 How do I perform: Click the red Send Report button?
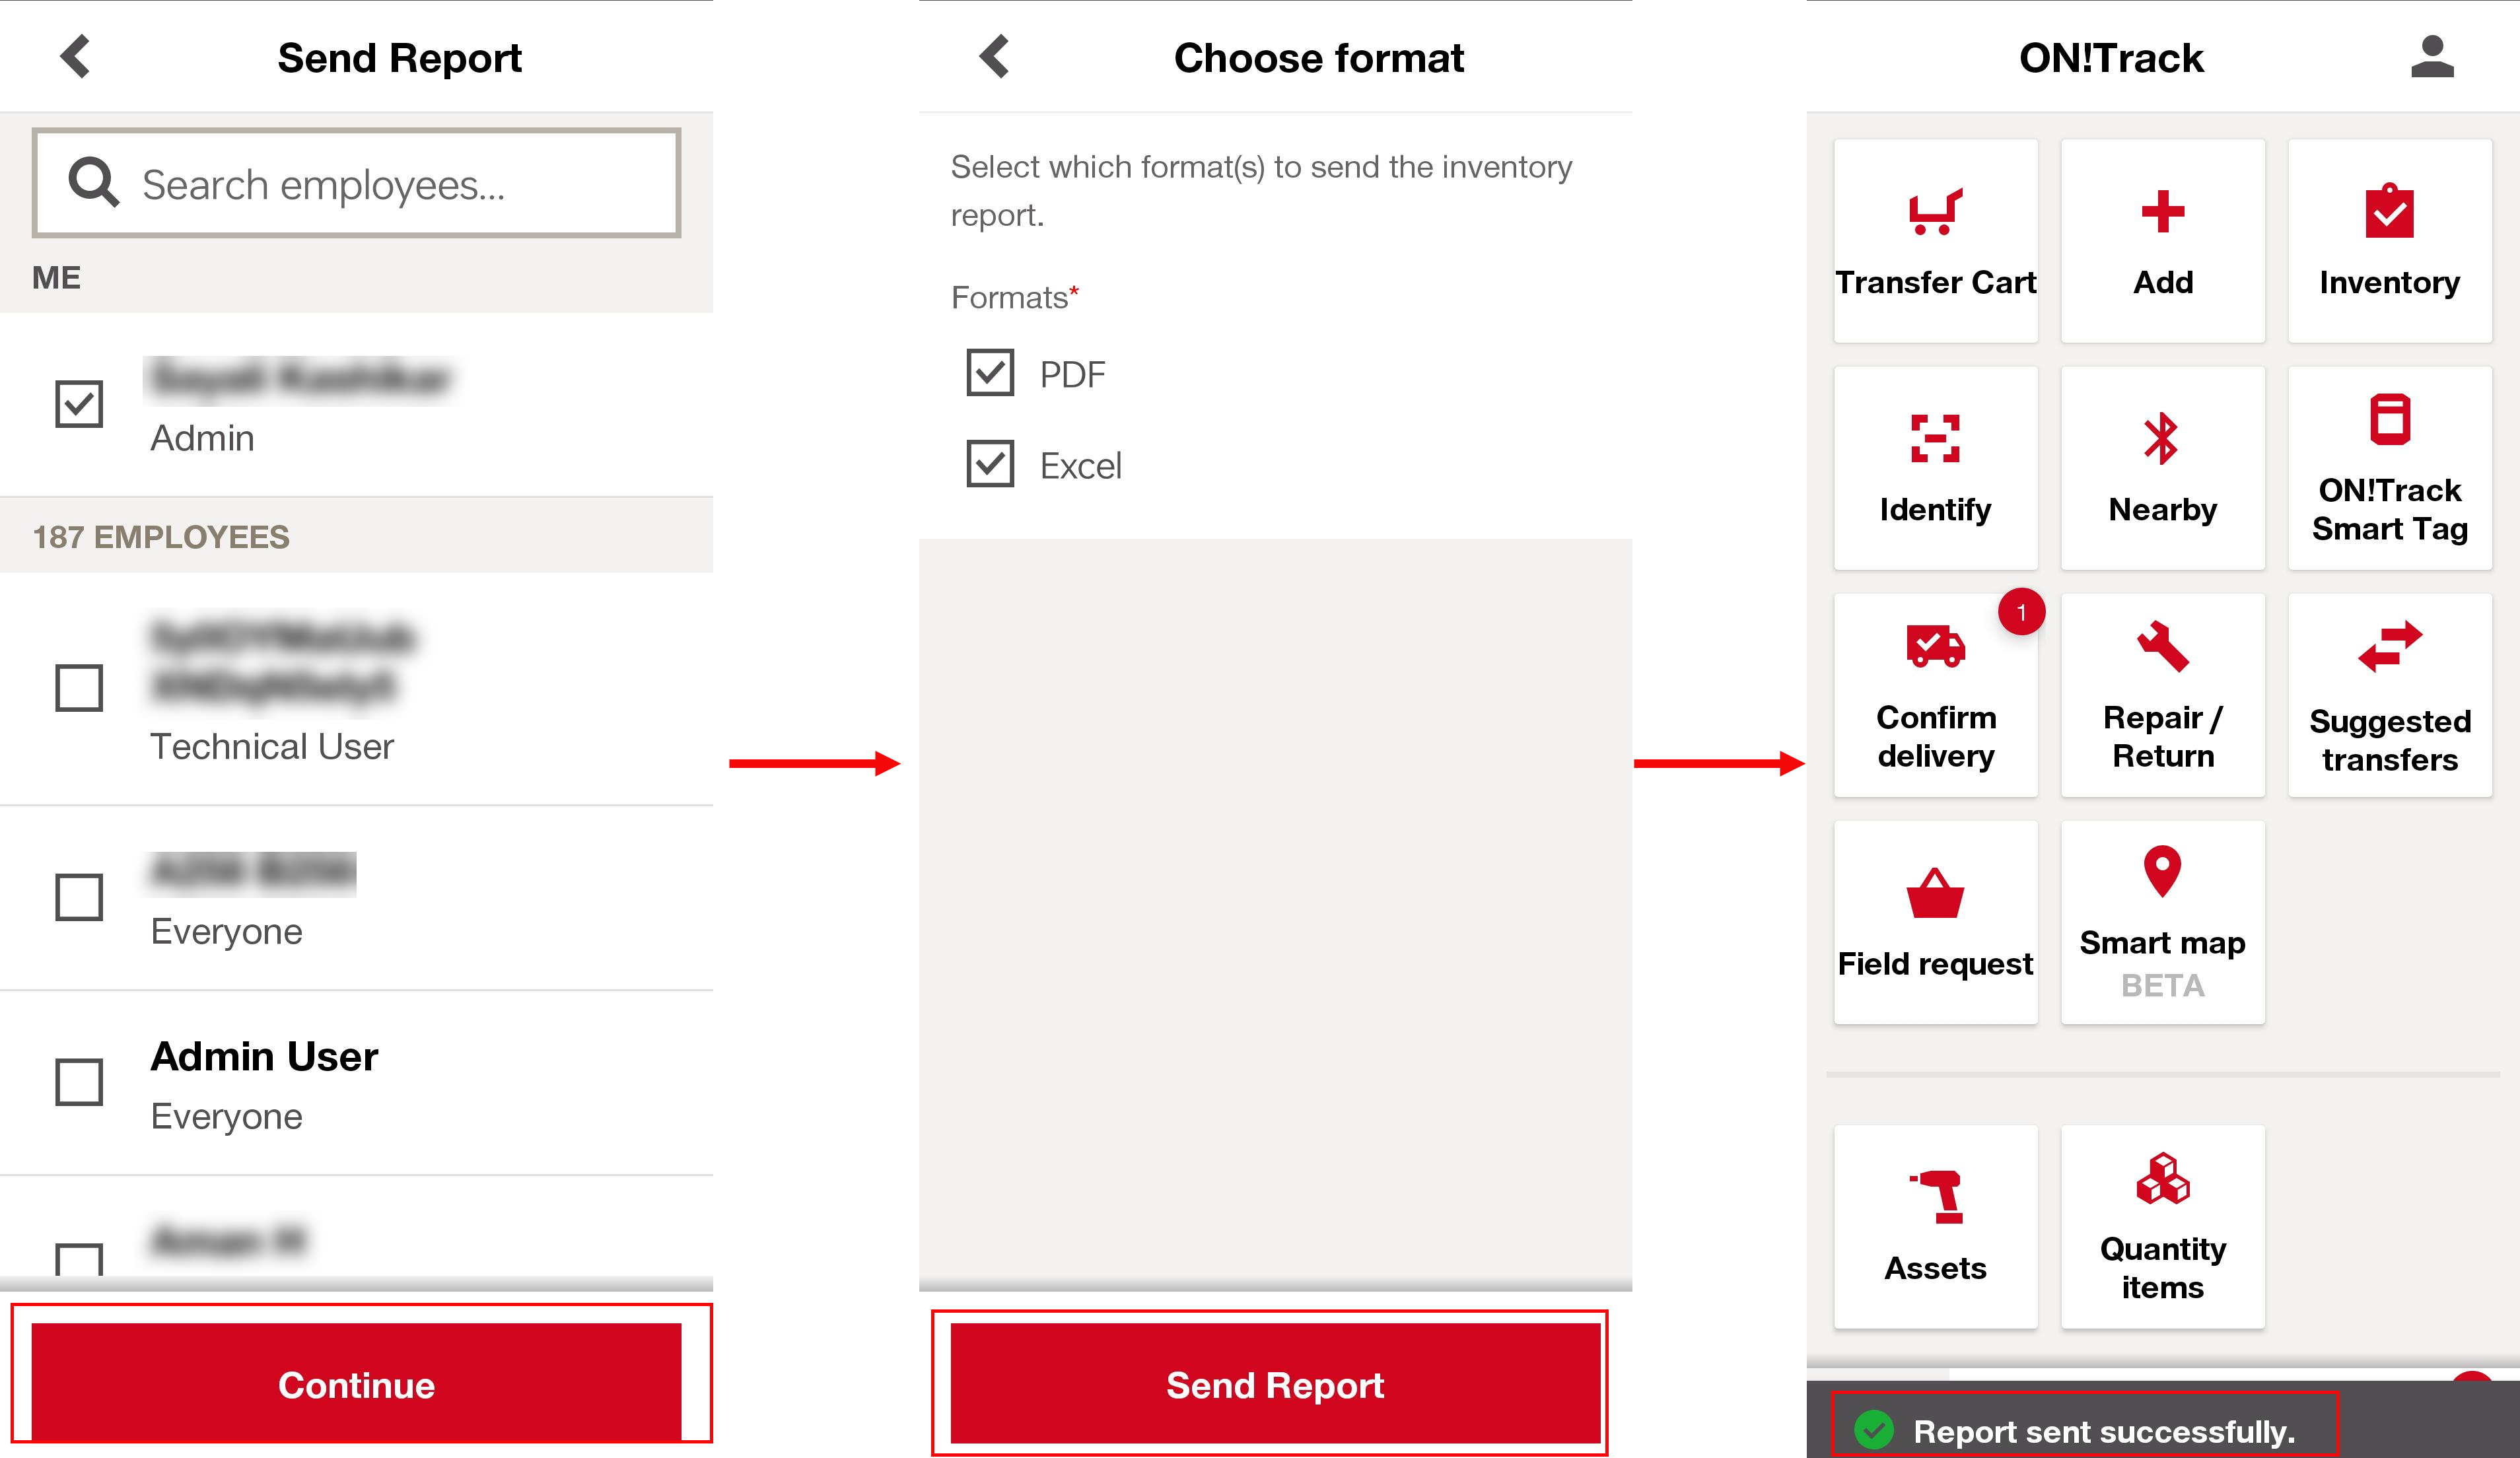1274,1384
